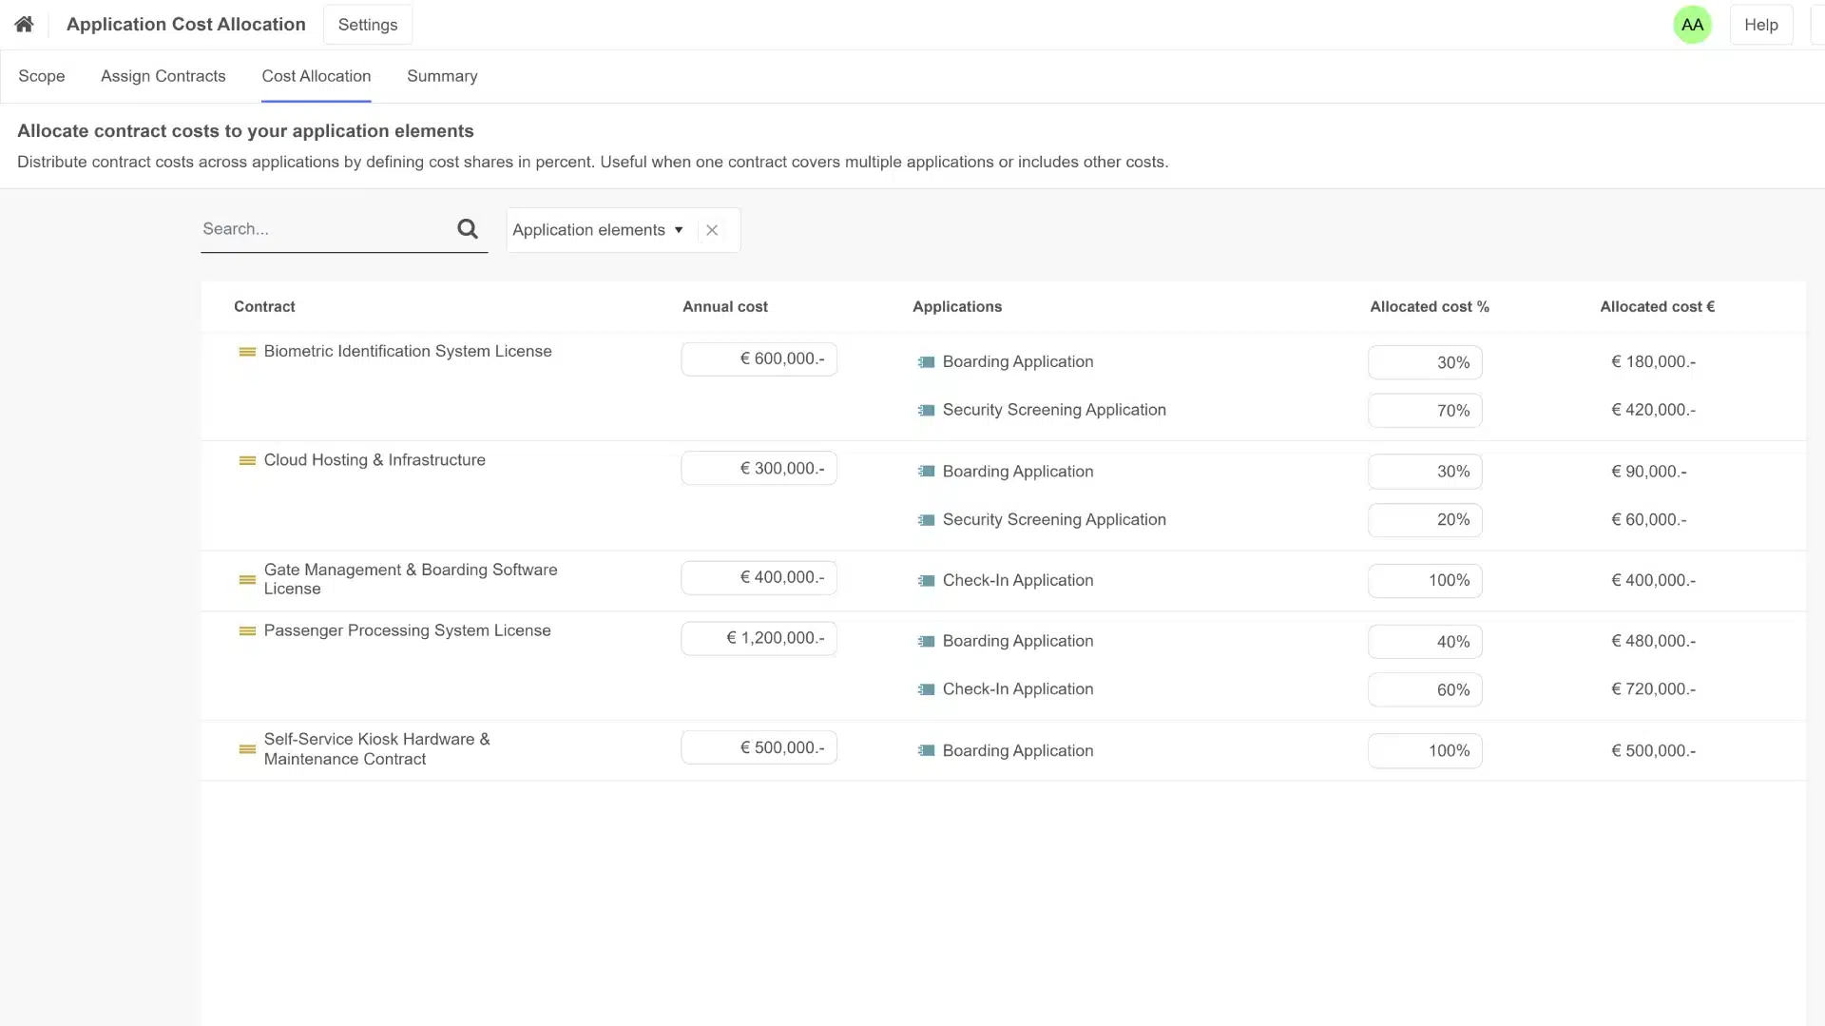
Task: Go to the Scope tab
Action: (42, 76)
